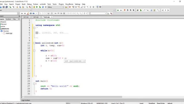Open the Build menu

[x=24, y=4]
